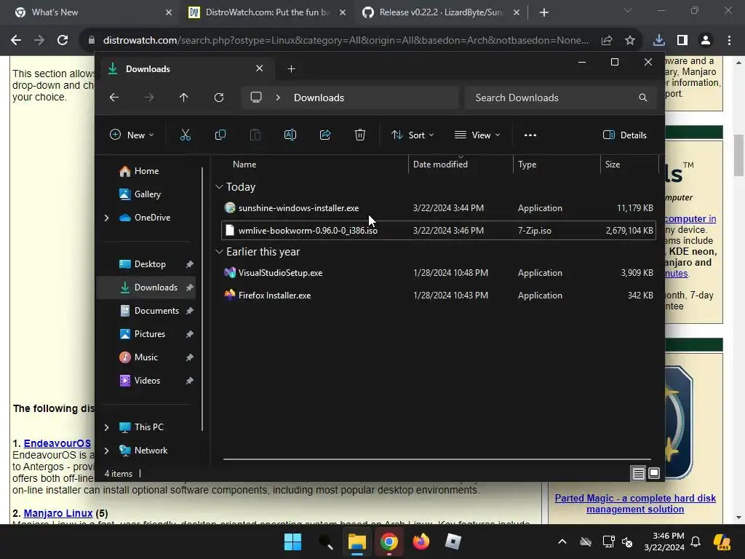Open Videos in Quick access
Screen dimensions: 745x559
[147, 380]
